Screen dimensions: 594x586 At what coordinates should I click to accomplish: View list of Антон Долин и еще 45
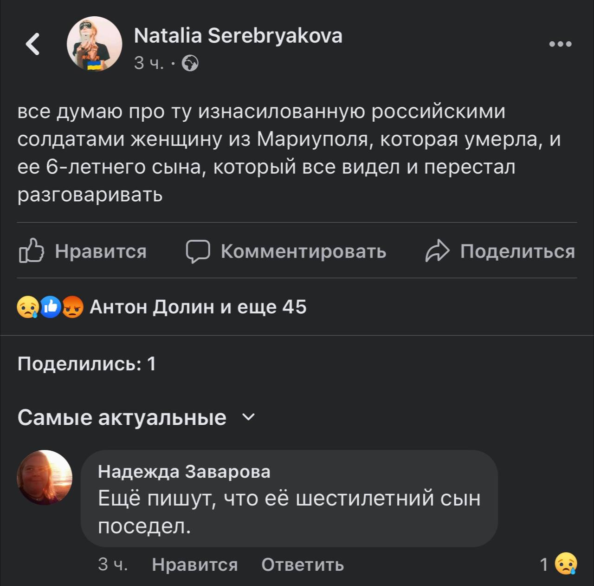click(198, 307)
